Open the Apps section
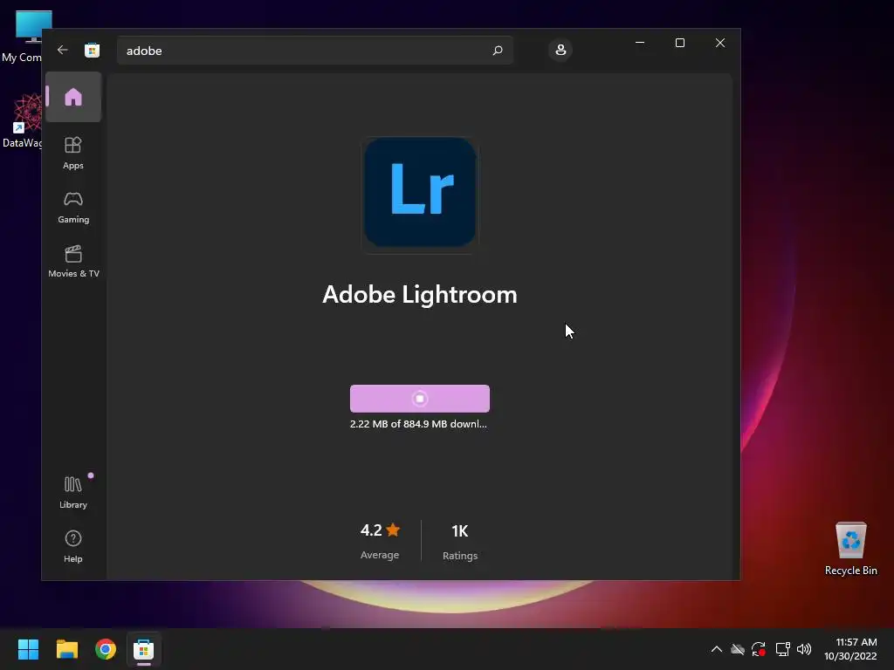Screen dimensions: 894x670 (x=73, y=153)
